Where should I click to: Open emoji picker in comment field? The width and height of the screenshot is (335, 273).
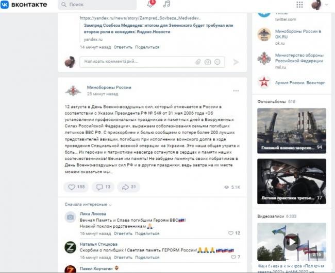click(217, 62)
